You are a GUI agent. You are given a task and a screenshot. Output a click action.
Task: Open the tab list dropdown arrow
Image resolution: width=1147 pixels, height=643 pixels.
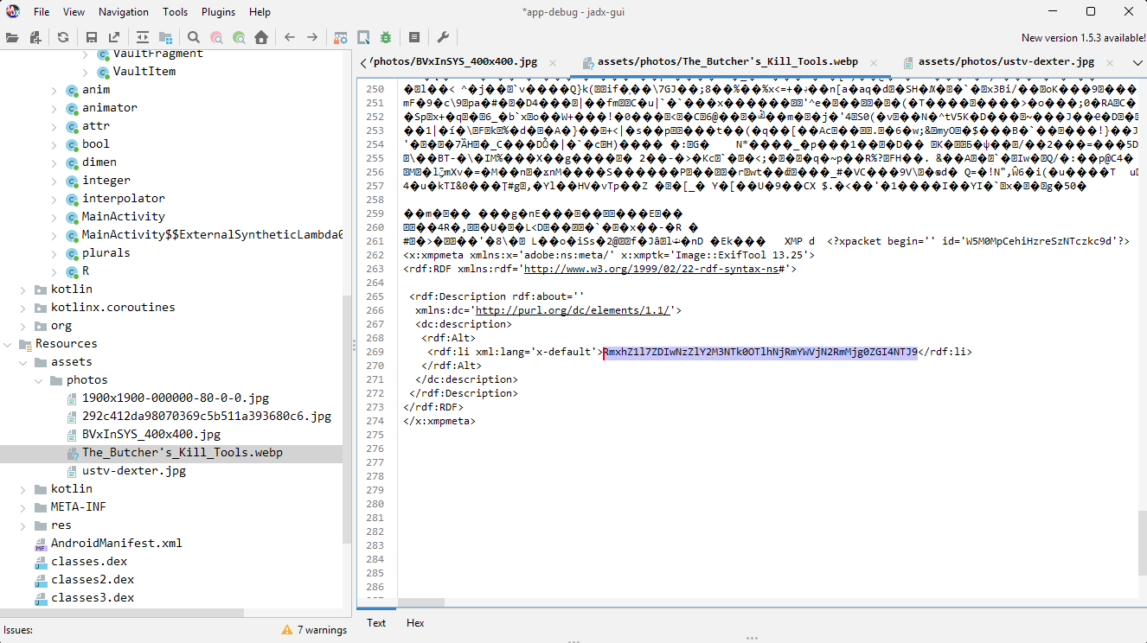[x=1137, y=63]
